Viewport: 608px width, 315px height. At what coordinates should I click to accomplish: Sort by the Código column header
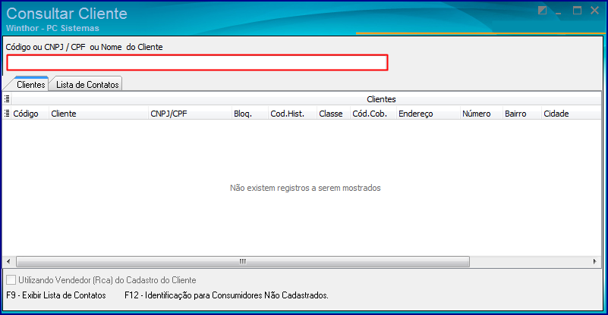pyautogui.click(x=30, y=114)
